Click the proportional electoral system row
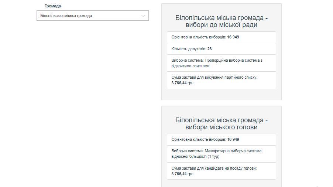 pyautogui.click(x=222, y=63)
